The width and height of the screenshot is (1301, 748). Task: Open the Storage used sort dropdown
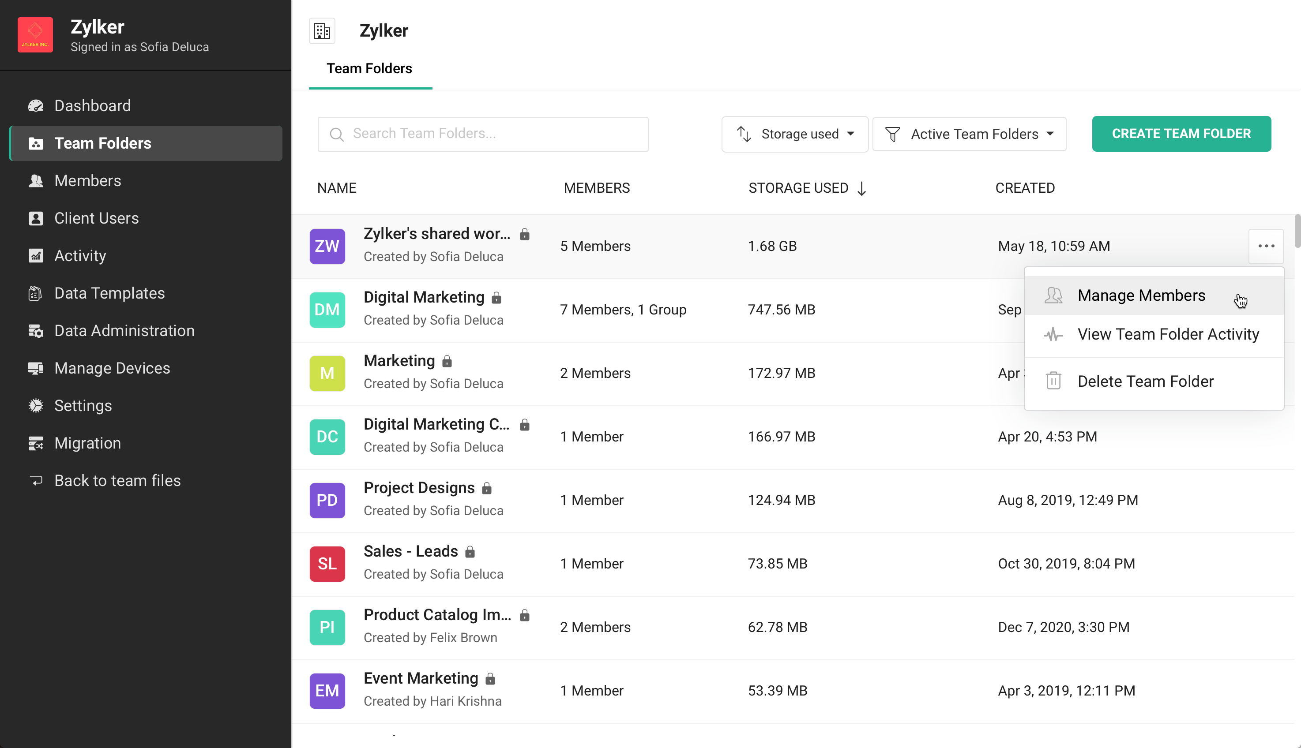point(795,134)
